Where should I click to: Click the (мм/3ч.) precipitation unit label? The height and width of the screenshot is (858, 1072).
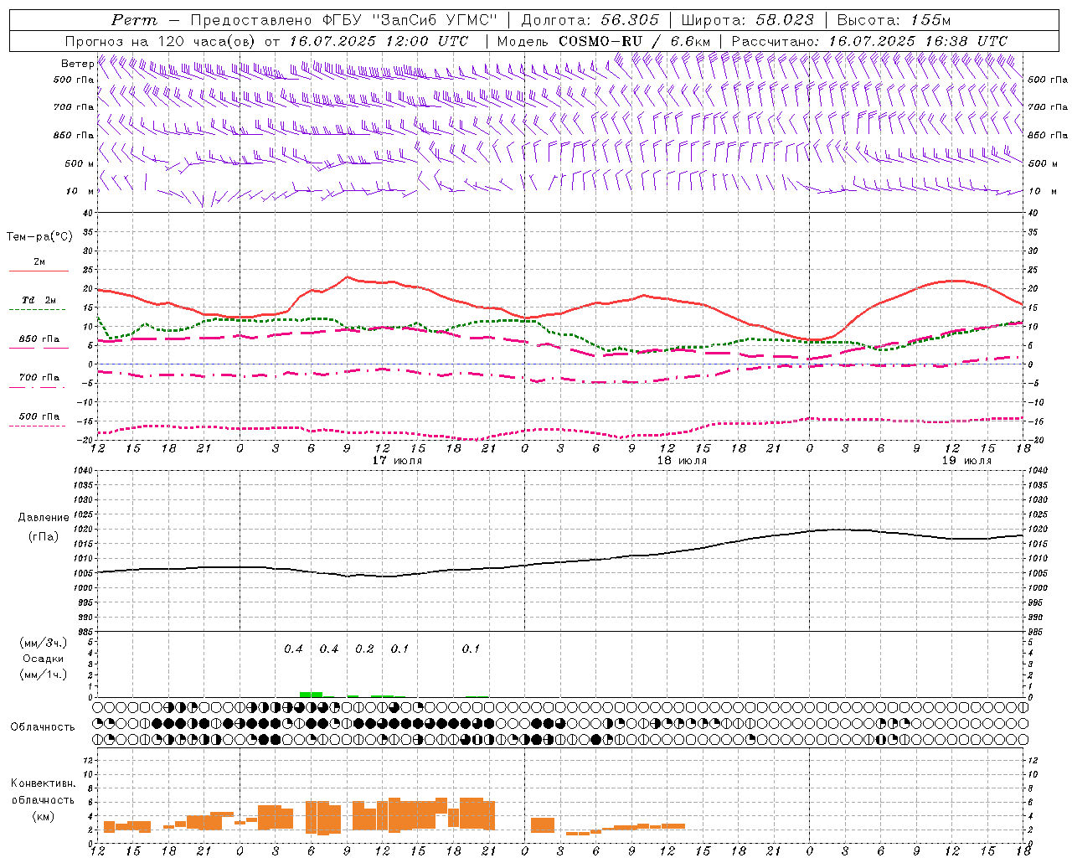pos(44,643)
